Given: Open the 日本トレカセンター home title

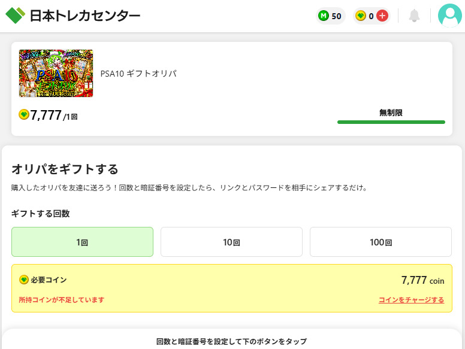Looking at the screenshot, I should (84, 16).
